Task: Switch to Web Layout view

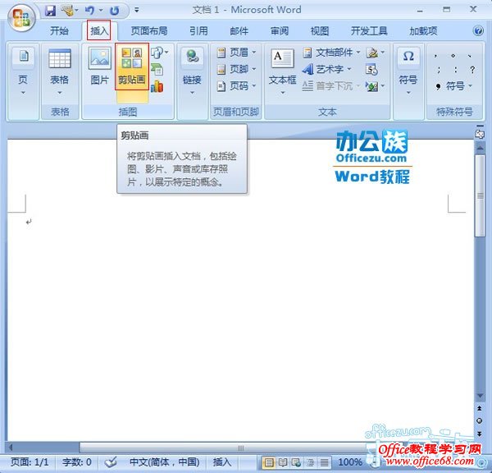Action: (297, 462)
